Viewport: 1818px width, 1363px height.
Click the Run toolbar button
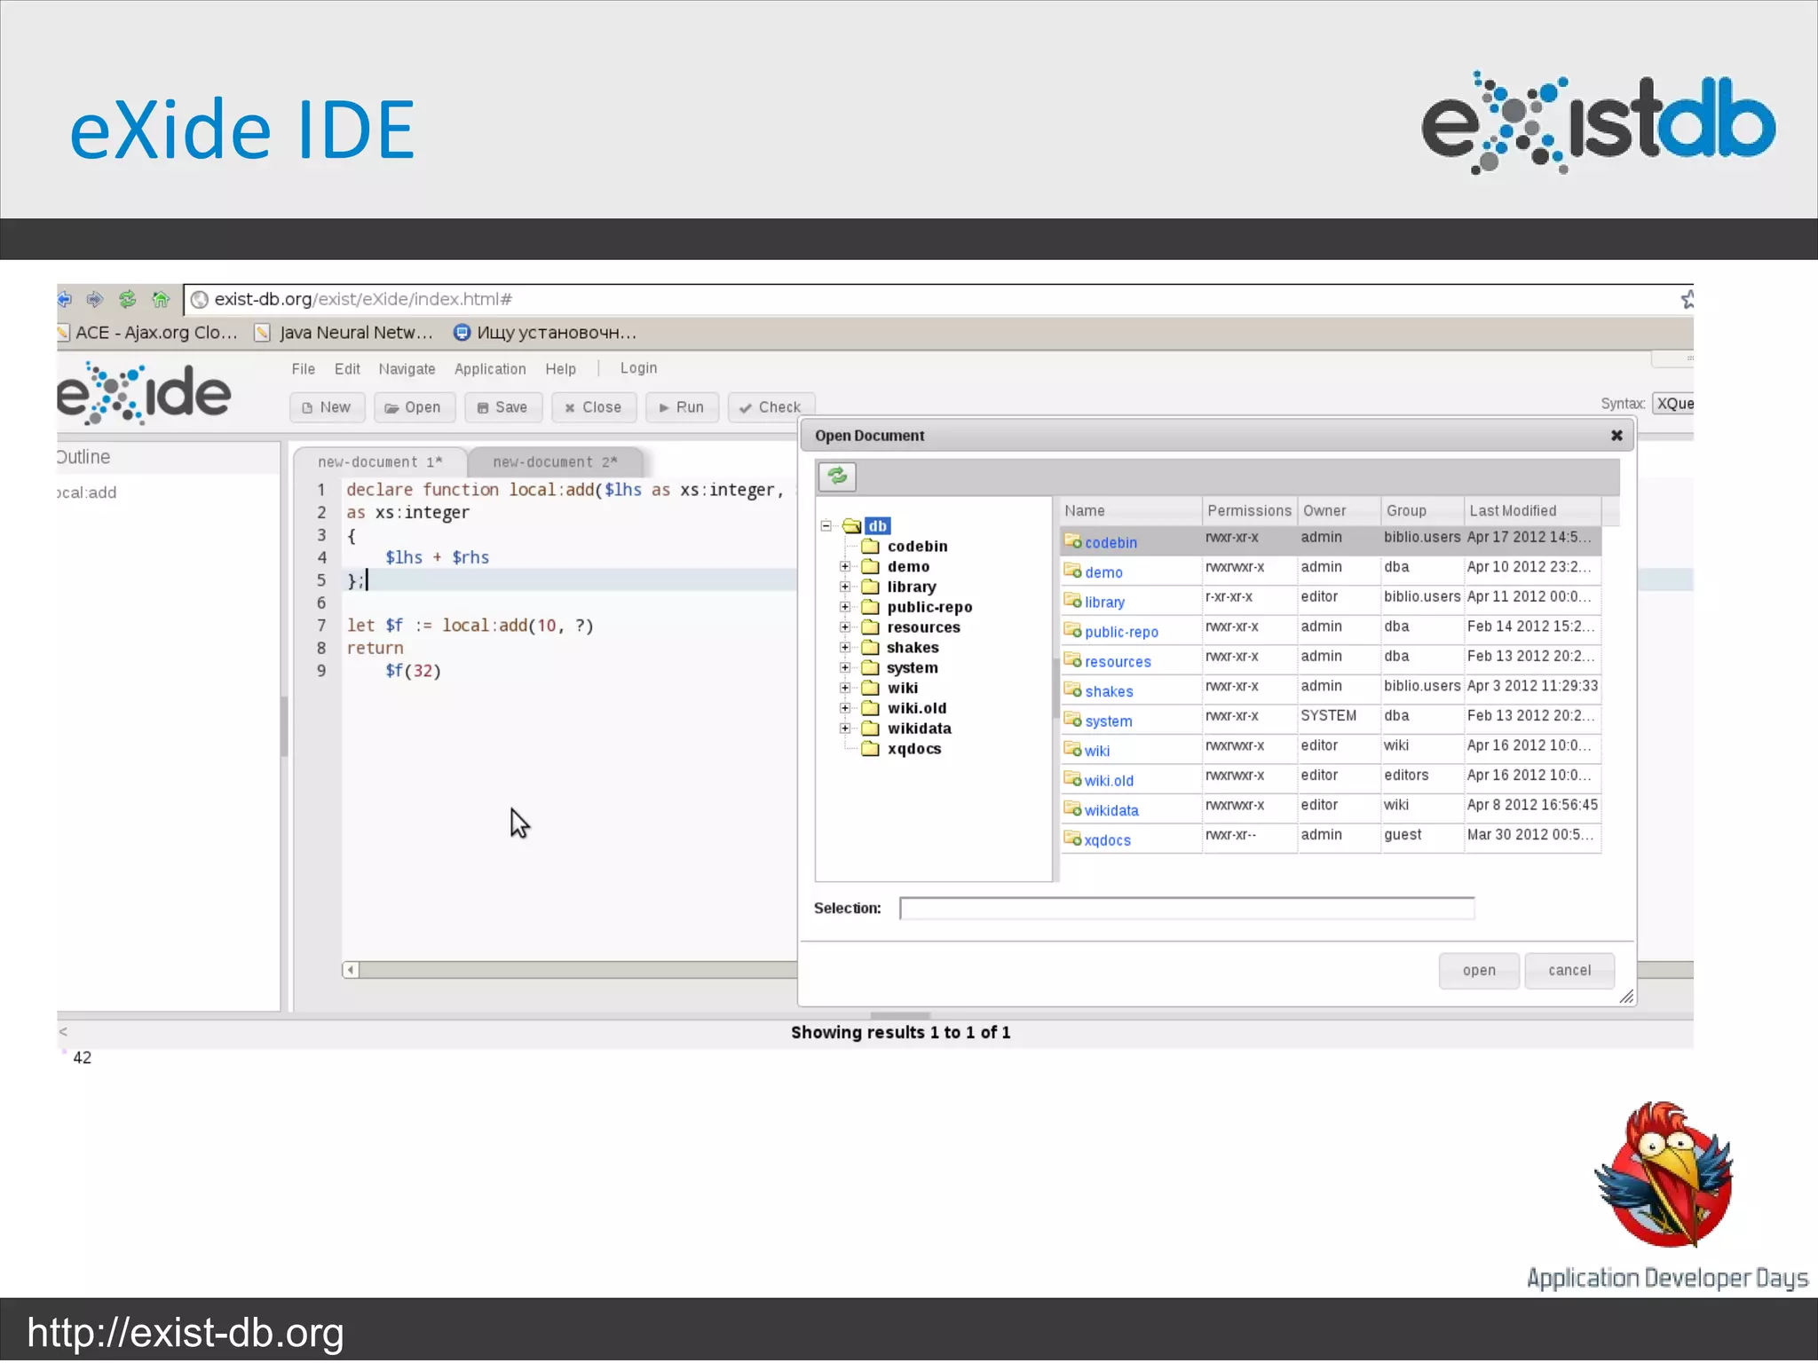point(682,407)
